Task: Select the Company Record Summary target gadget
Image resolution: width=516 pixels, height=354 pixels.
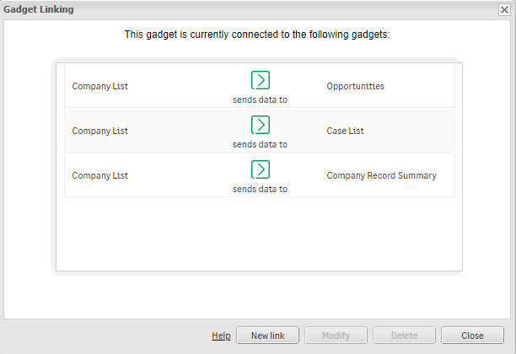Action: point(381,175)
